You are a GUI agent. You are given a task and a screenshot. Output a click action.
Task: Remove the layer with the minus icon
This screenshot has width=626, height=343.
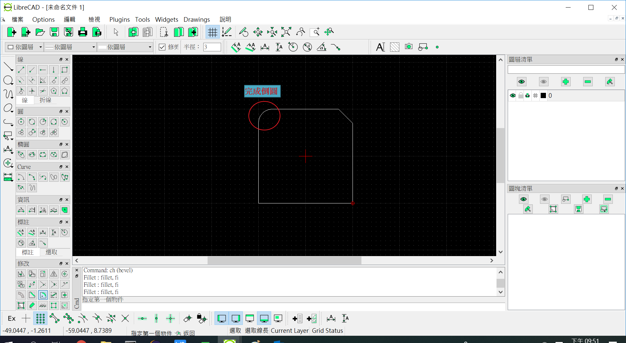click(x=588, y=82)
